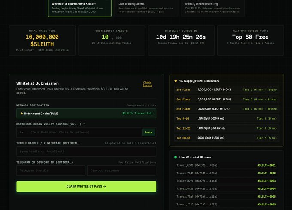
Task: Select the 2nd Place prize row
Action: [227, 99]
